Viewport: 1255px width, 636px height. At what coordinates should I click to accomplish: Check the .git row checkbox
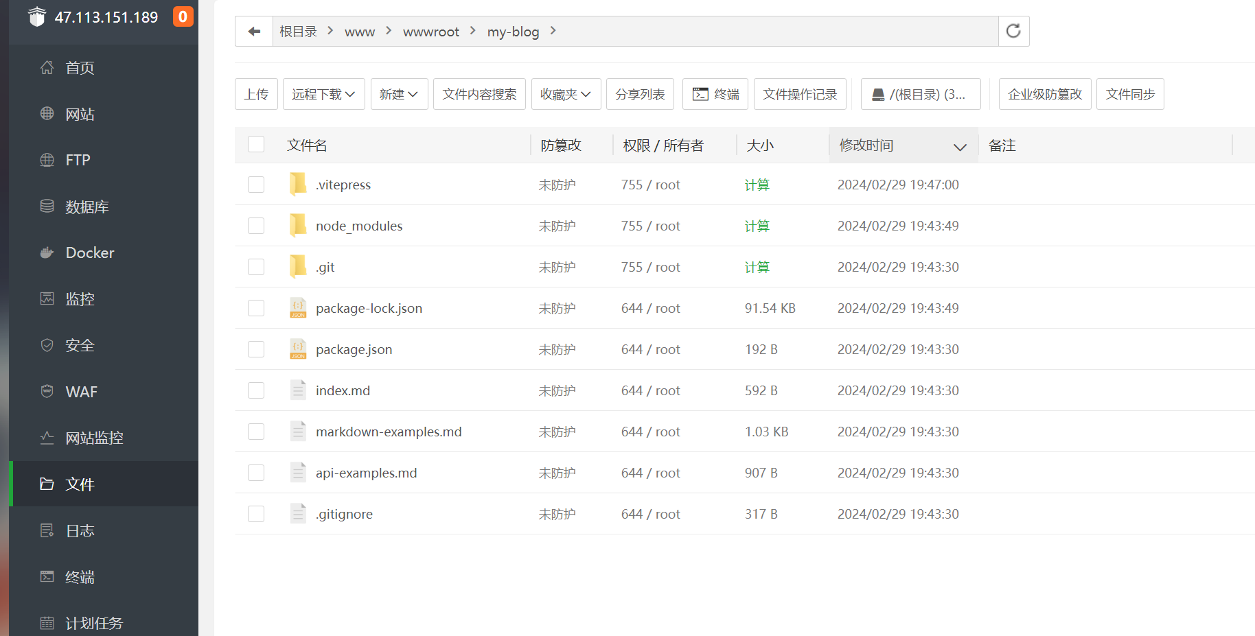(x=256, y=267)
